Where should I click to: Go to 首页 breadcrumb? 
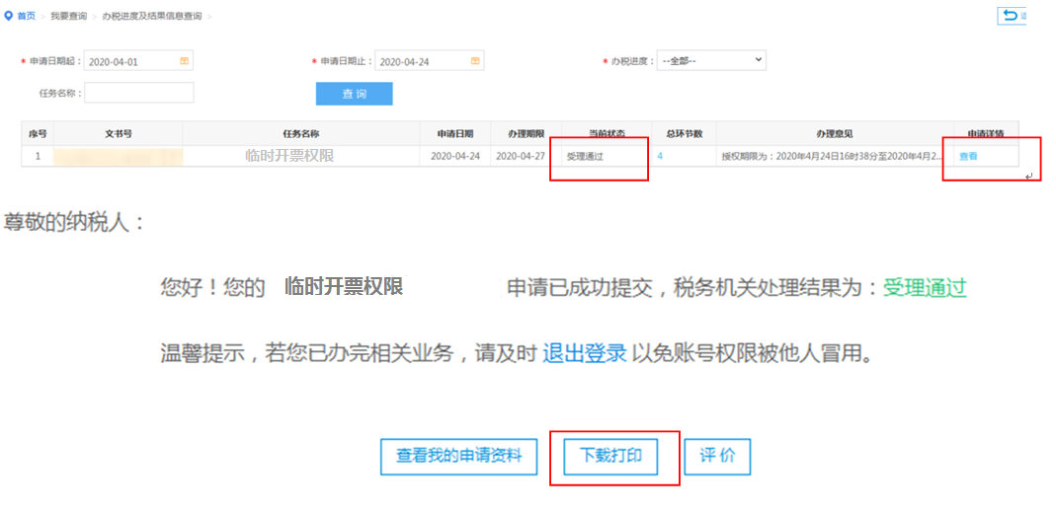27,16
